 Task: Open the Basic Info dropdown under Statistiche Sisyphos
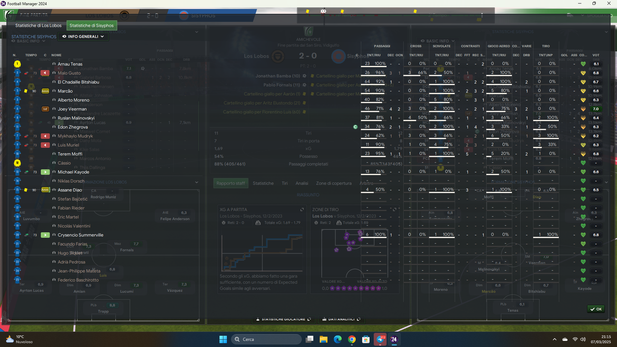pyautogui.click(x=29, y=41)
